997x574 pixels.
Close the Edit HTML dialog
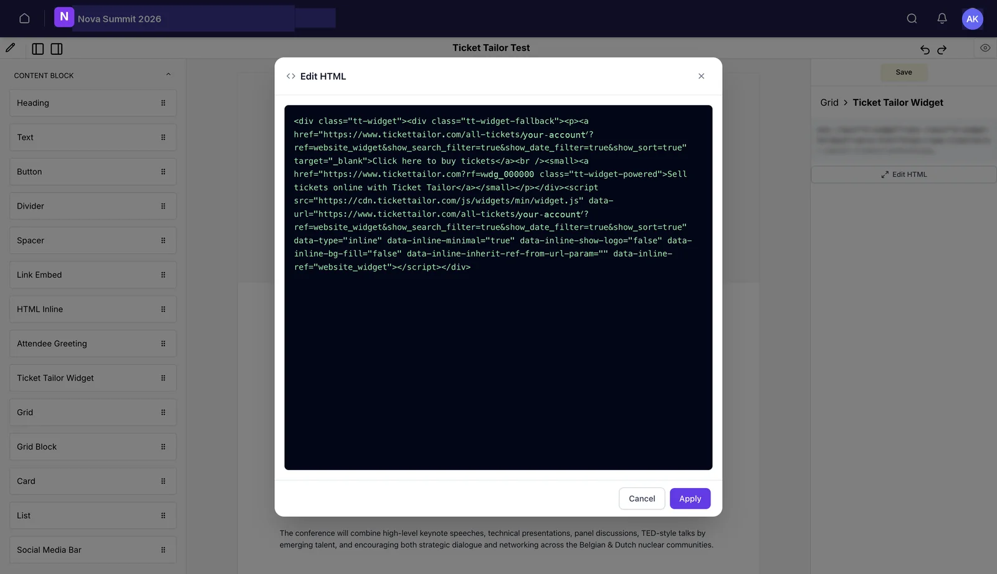(701, 76)
